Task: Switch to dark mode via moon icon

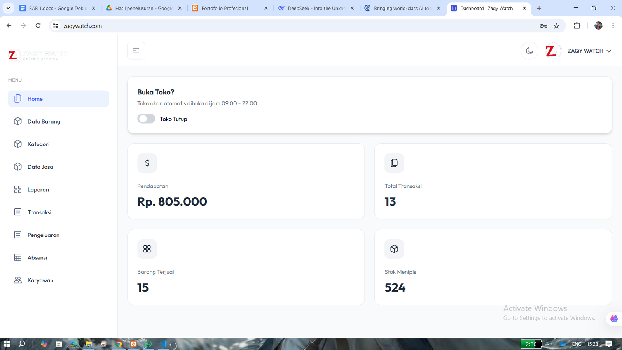Action: click(529, 51)
